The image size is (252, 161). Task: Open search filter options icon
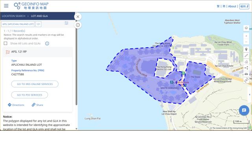click(x=67, y=23)
